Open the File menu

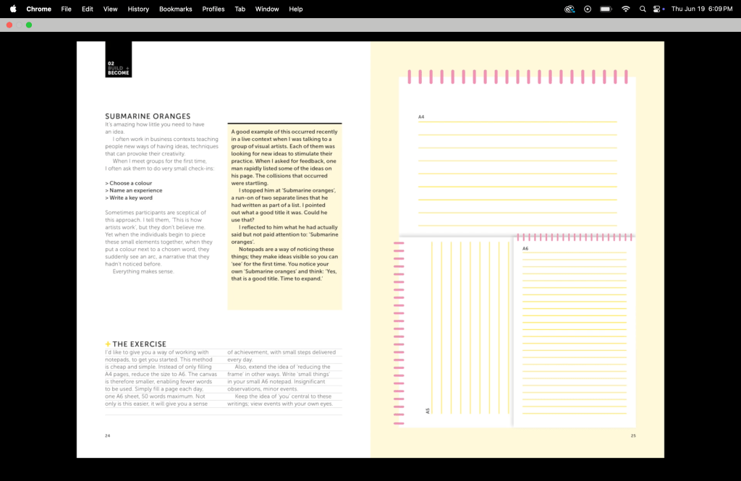click(66, 9)
